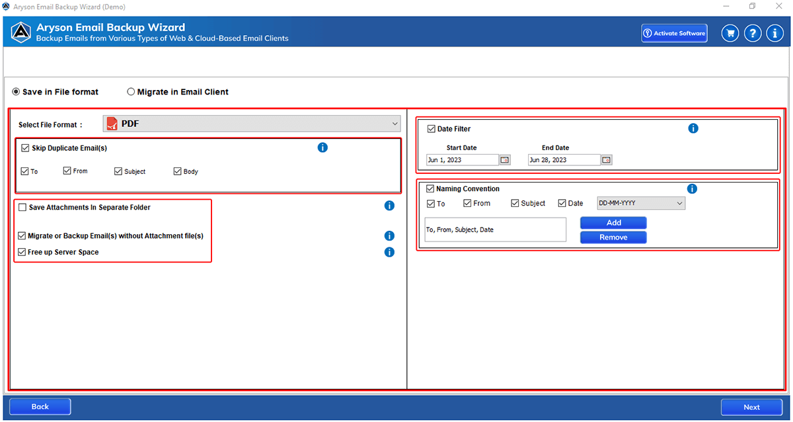Click the "Start Date" label

click(461, 148)
